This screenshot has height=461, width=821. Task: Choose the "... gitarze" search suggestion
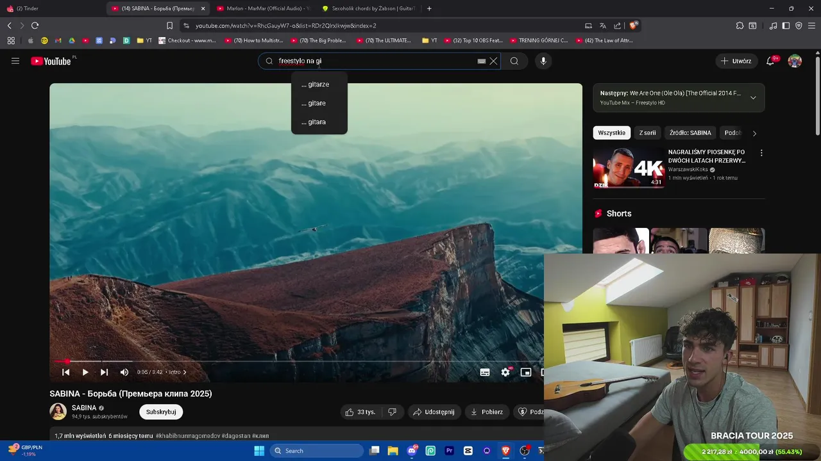[319, 85]
